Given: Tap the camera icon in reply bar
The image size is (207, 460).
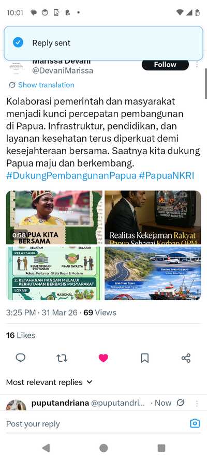Looking at the screenshot, I should click(195, 423).
